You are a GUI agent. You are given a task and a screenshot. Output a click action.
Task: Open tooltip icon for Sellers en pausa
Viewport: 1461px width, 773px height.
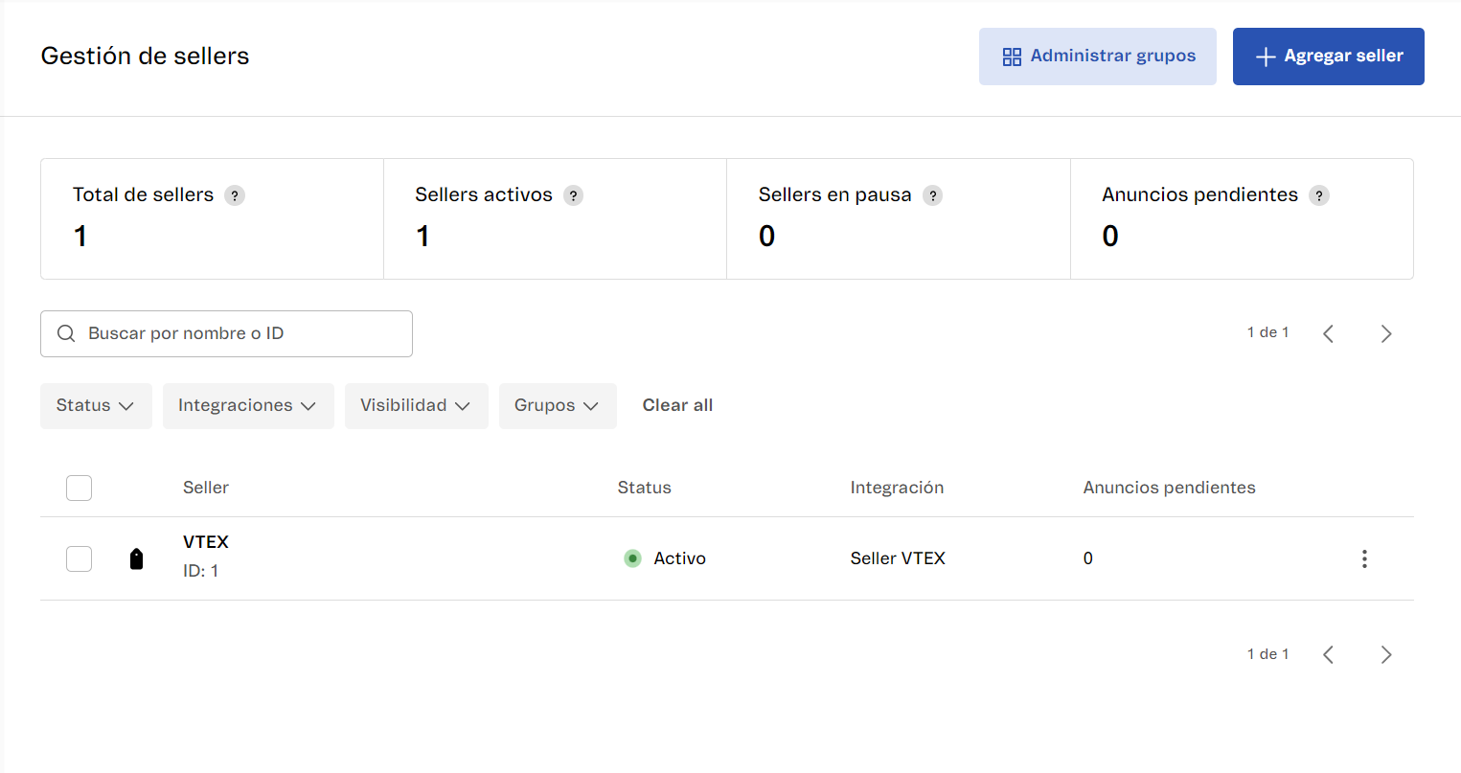click(x=932, y=195)
